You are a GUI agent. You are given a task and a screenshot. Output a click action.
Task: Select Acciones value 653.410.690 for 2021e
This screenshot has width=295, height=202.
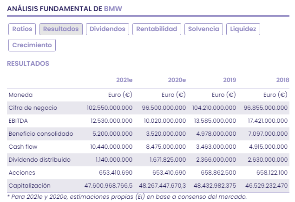coord(116,172)
